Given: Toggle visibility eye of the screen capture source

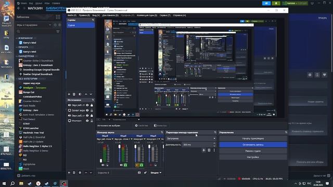Looking at the screenshot, I should point(87,110).
